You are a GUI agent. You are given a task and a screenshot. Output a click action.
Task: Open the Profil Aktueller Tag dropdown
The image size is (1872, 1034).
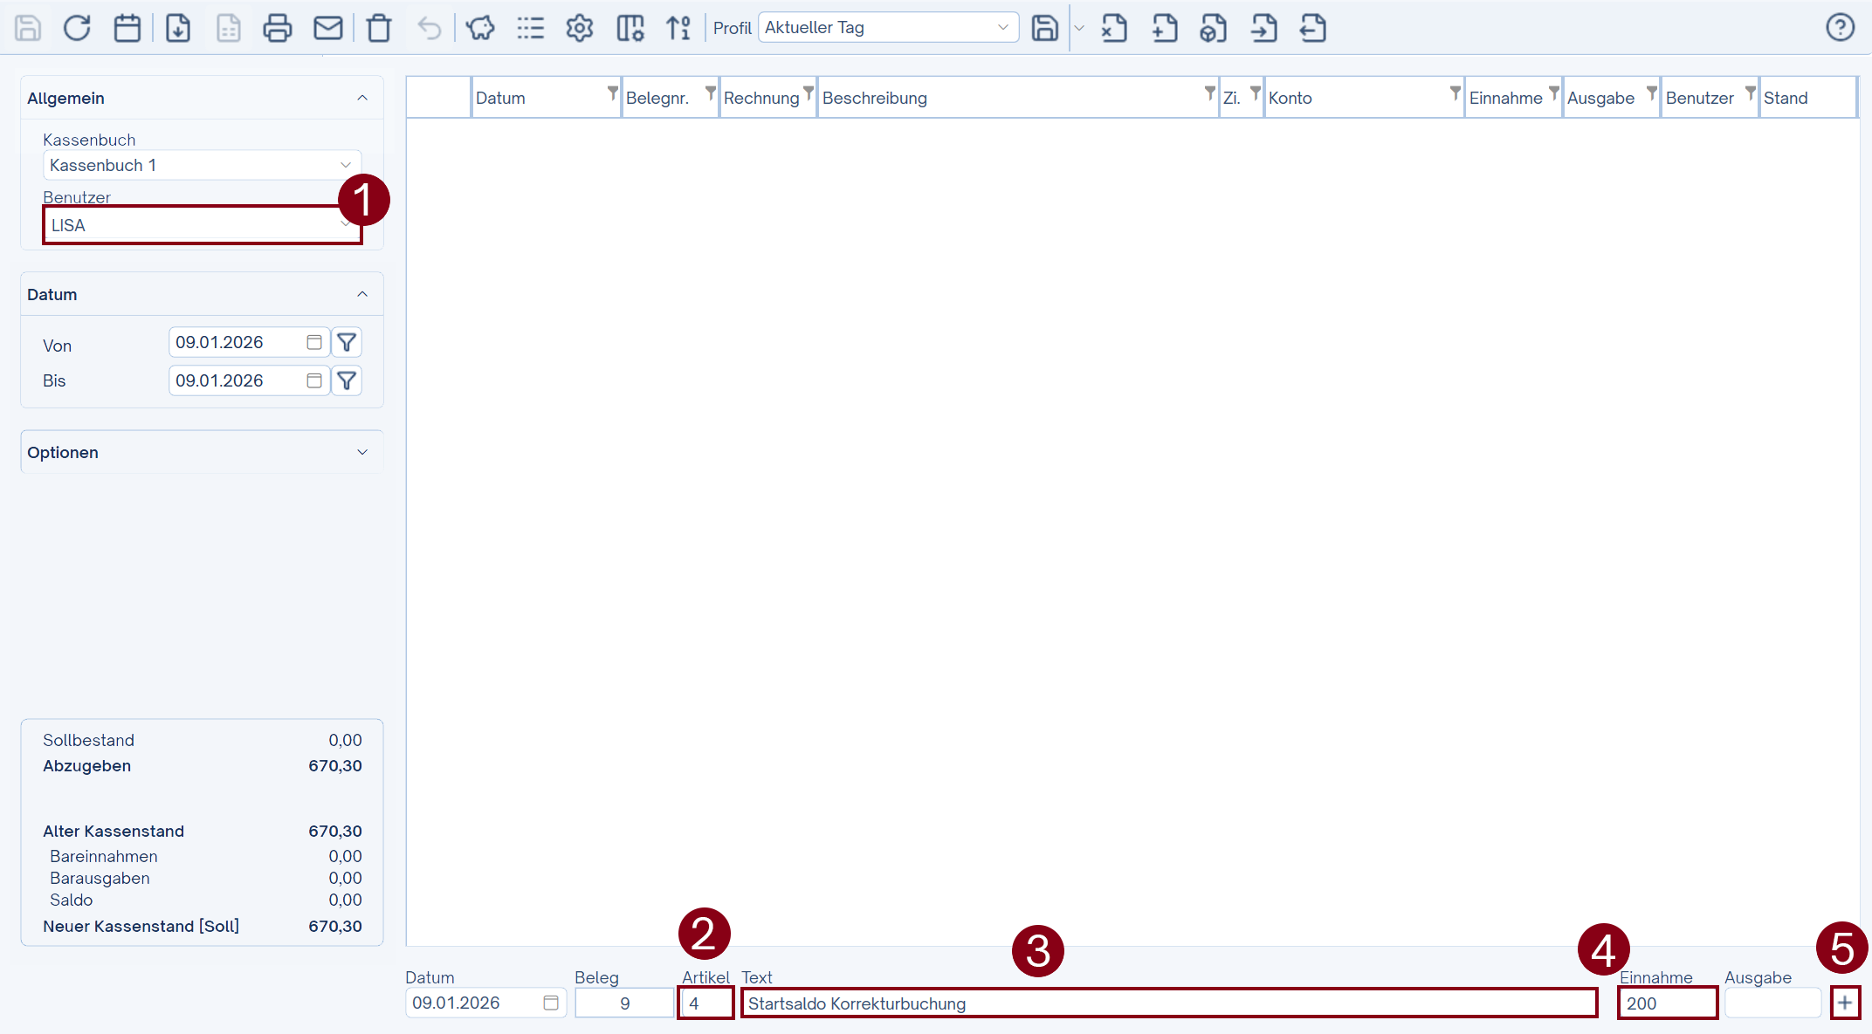pos(887,28)
